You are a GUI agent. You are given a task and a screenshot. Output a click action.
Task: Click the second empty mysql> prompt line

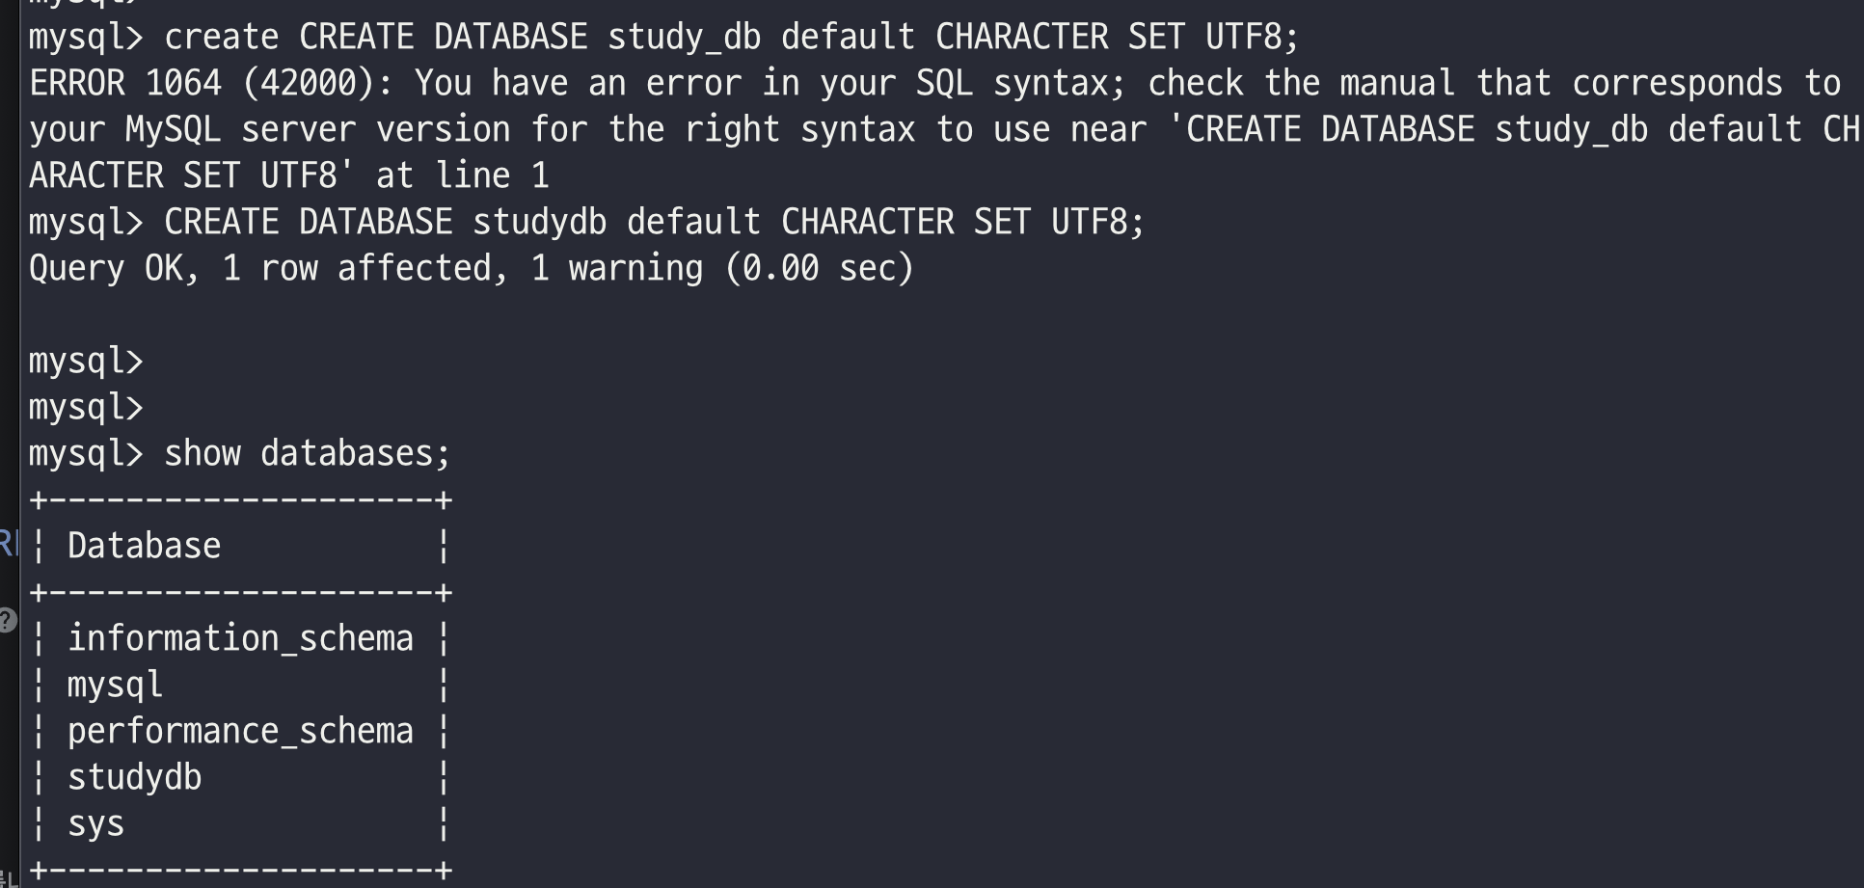86,408
